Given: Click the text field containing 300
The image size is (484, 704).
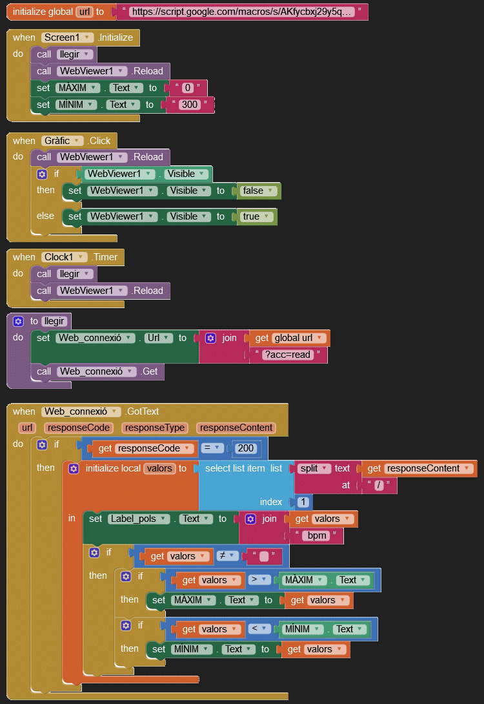Looking at the screenshot, I should tap(188, 105).
